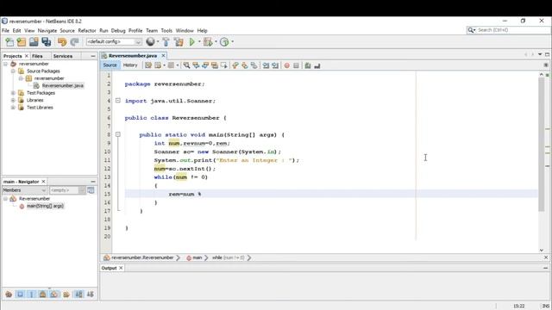Toggle Sort by Source in Navigator

[x=90, y=294]
